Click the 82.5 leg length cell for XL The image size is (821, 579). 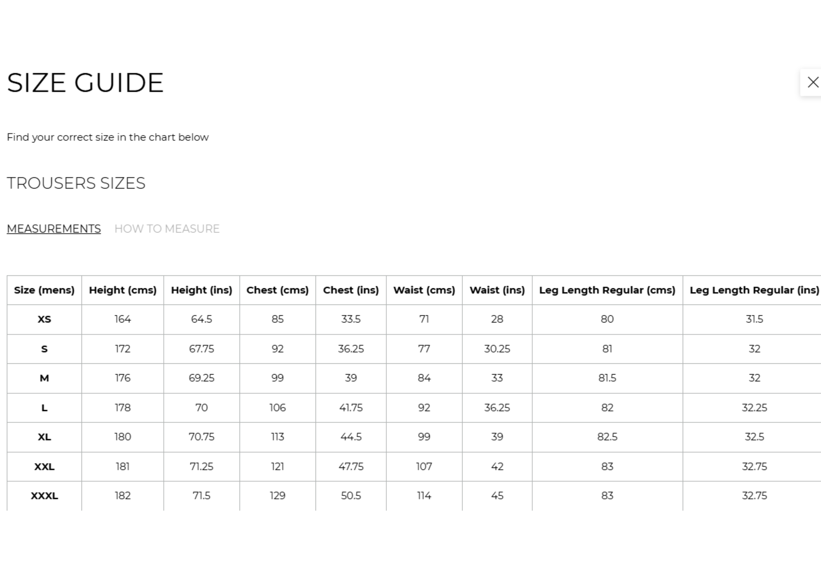tap(607, 437)
